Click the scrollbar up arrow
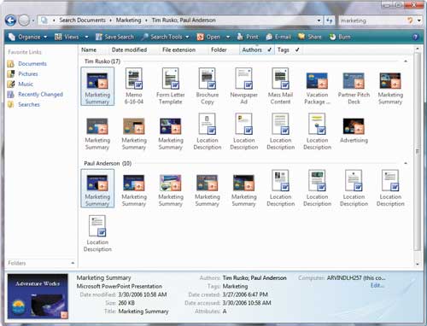This screenshot has width=427, height=326. click(x=418, y=49)
